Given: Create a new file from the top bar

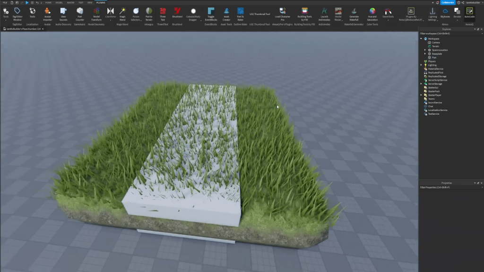Looking at the screenshot, I should (x=12, y=2).
